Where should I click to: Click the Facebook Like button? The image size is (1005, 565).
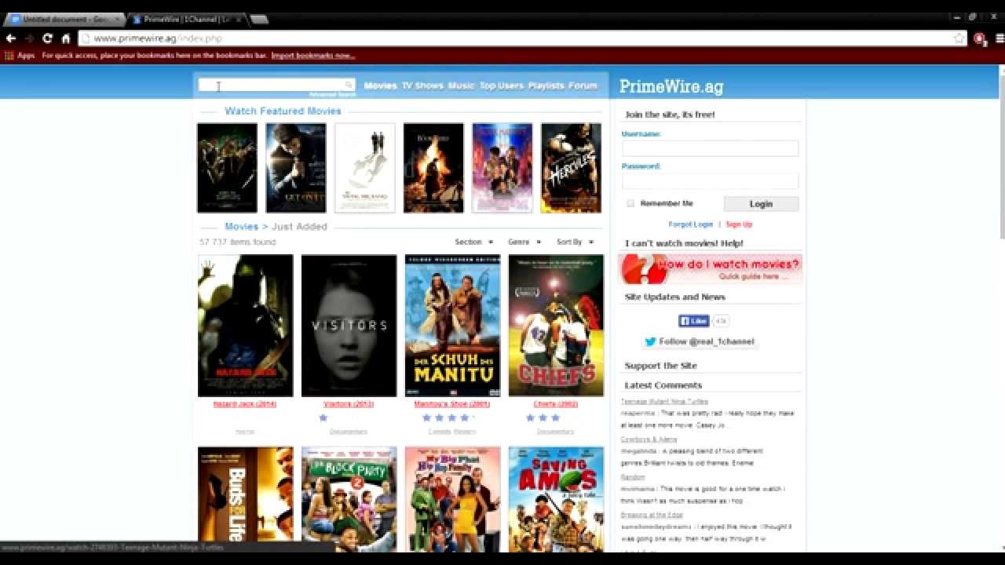(x=694, y=321)
